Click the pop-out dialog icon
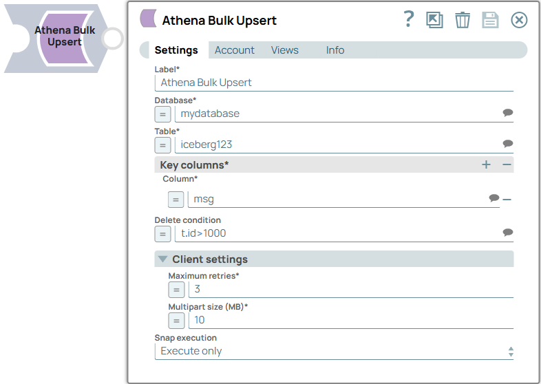The height and width of the screenshot is (384, 541). tap(434, 20)
